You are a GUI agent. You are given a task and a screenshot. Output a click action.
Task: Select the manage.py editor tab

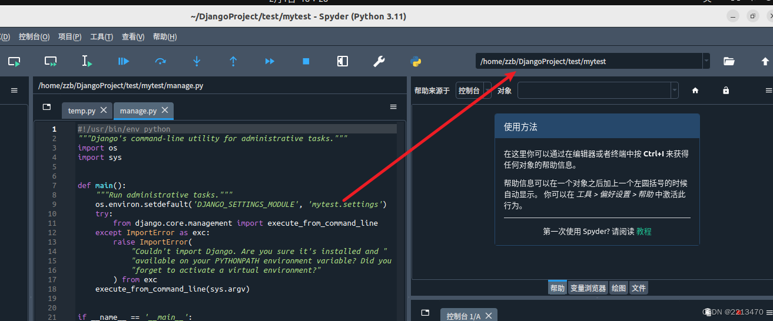point(138,111)
